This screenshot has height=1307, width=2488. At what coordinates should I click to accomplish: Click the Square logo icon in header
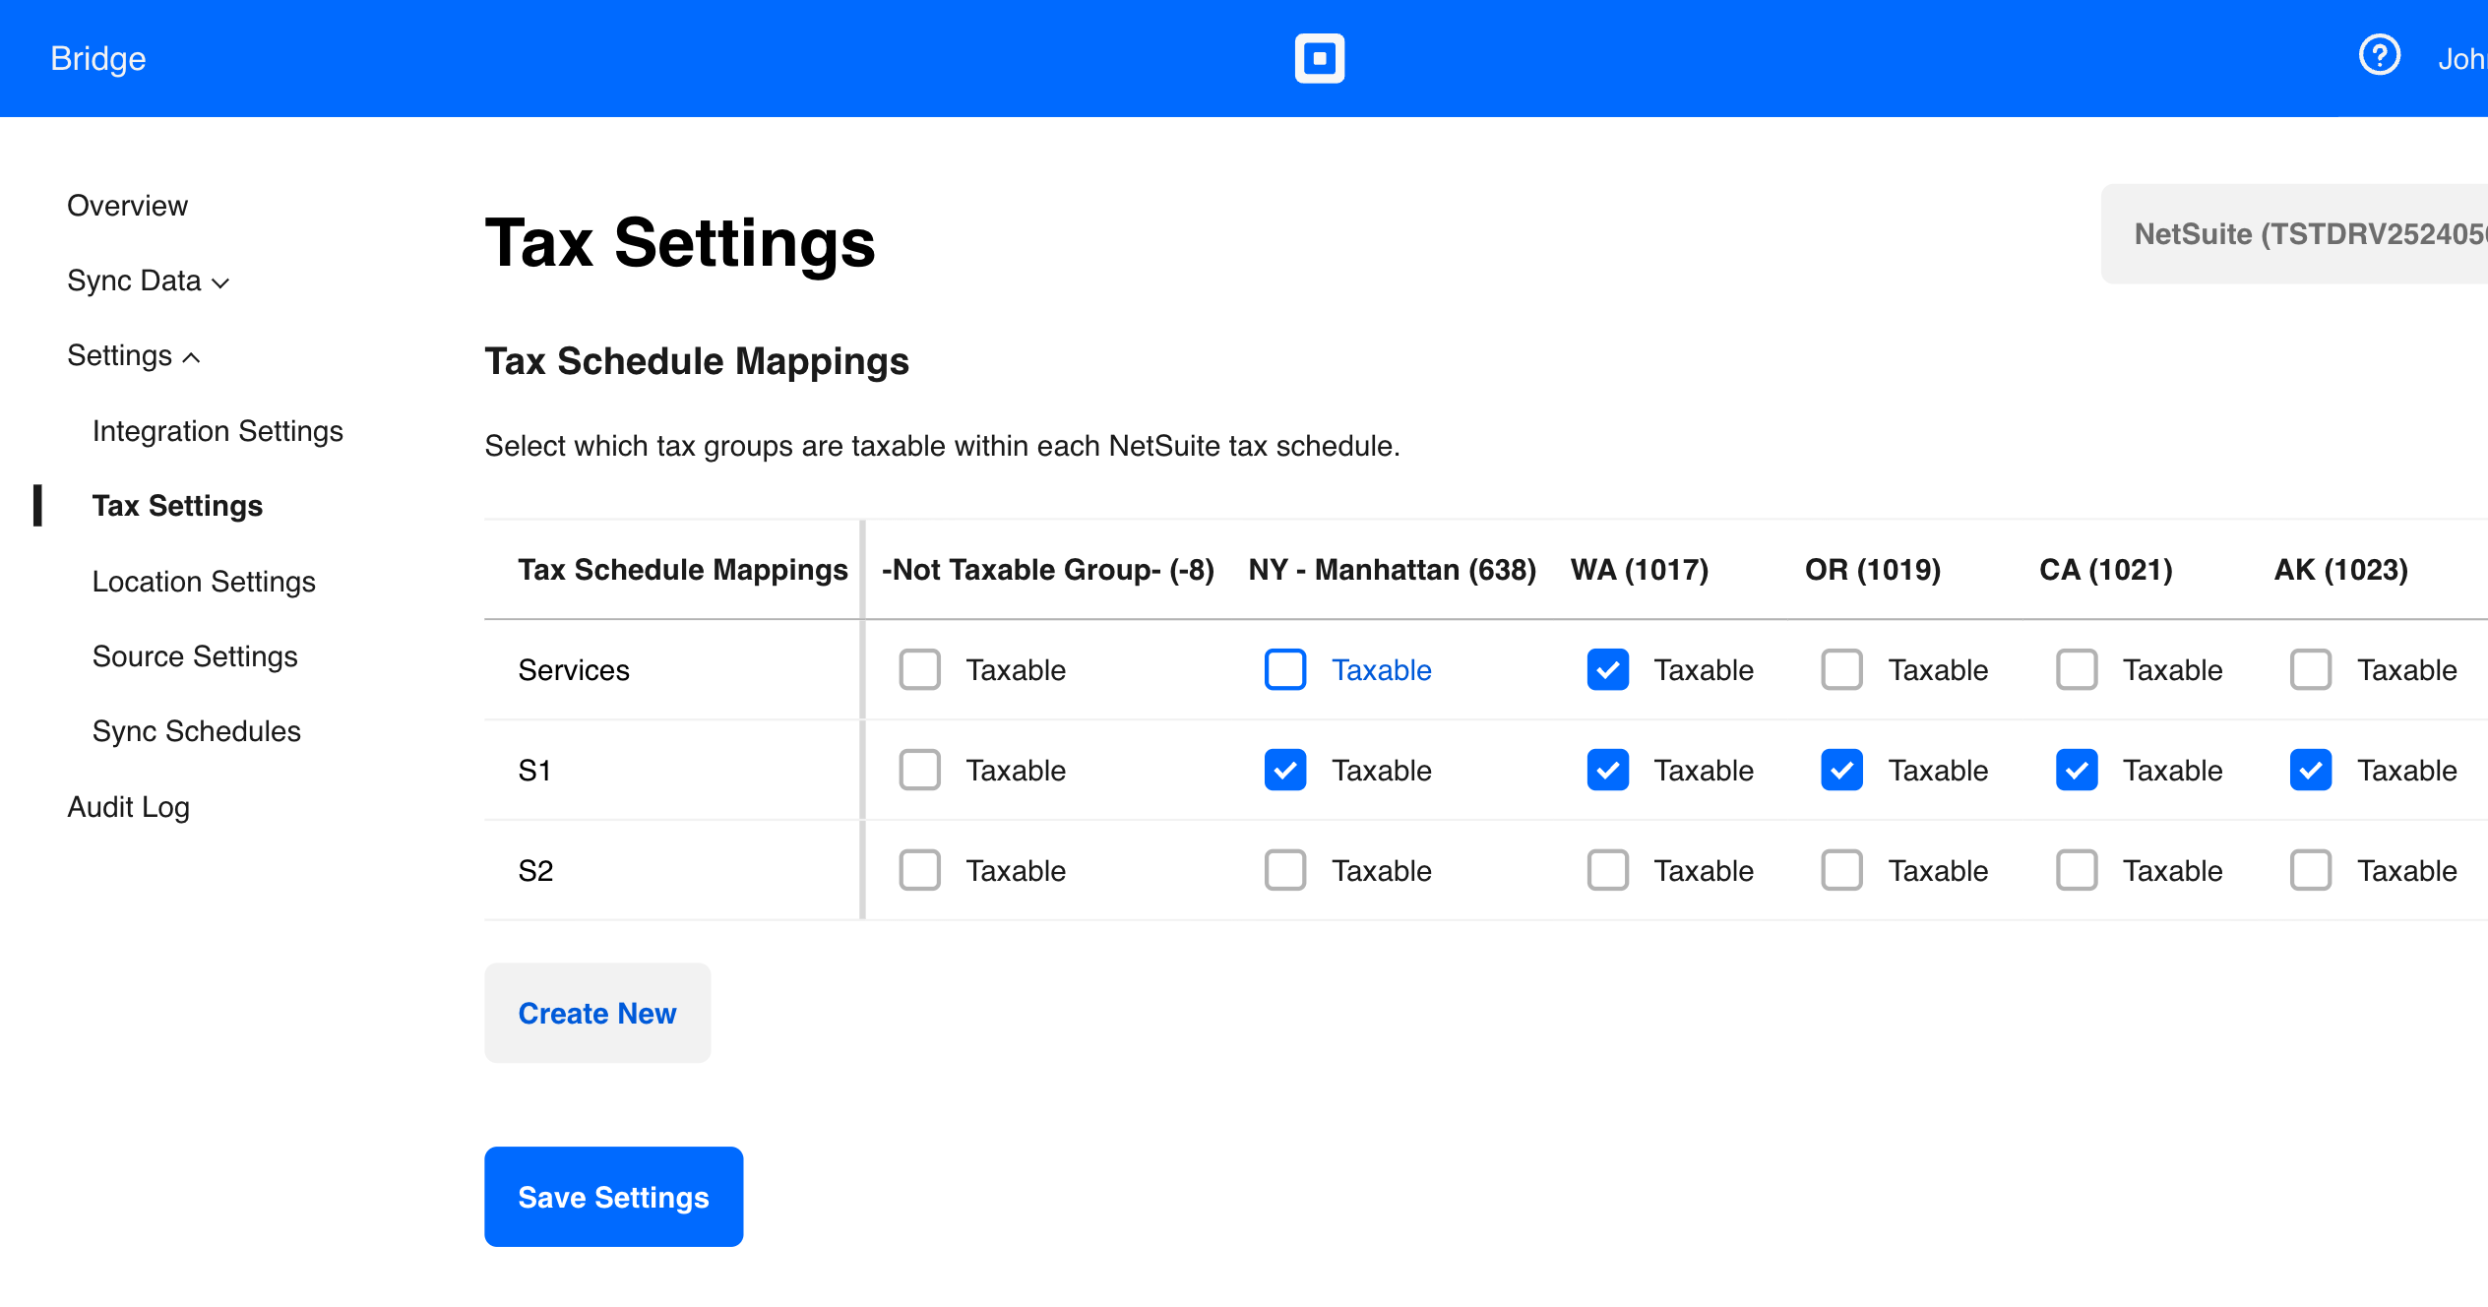[x=1319, y=58]
